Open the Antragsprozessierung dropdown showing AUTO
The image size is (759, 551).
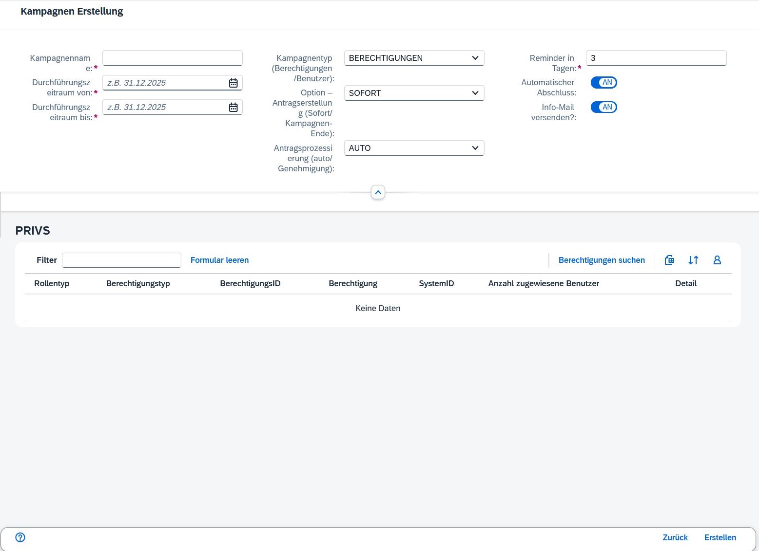pyautogui.click(x=414, y=148)
